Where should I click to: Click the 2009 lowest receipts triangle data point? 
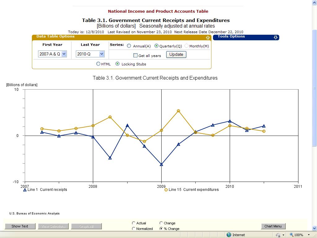coord(161,165)
